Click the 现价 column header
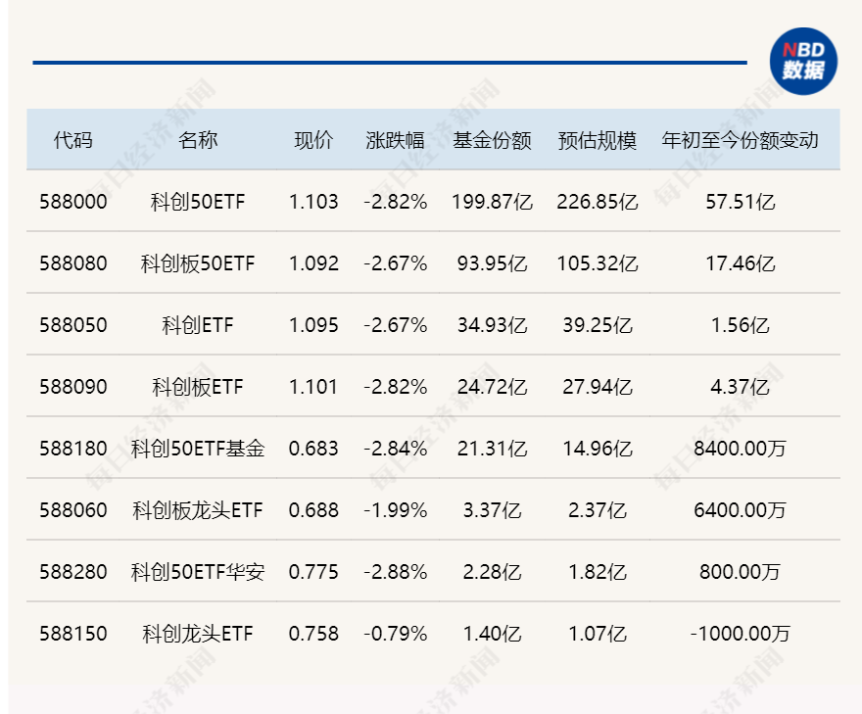Image resolution: width=862 pixels, height=714 pixels. [x=313, y=140]
